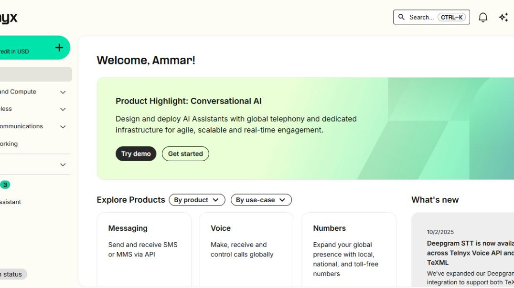This screenshot has width=514, height=288.
Task: Expand the collapsed section below Networking
Action: [x=63, y=165]
